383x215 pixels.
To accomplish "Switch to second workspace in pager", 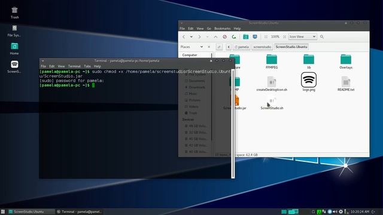I will pos(293,211).
